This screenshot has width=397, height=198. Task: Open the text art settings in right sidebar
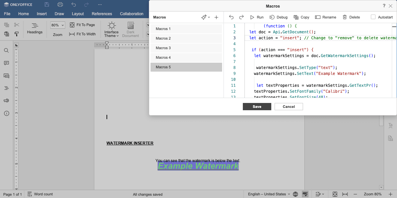pos(390,125)
